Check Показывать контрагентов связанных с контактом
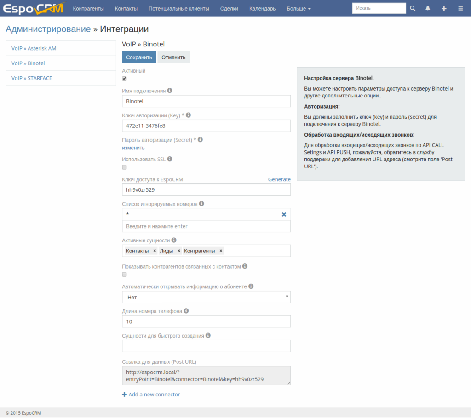This screenshot has height=418, width=471. pyautogui.click(x=124, y=275)
